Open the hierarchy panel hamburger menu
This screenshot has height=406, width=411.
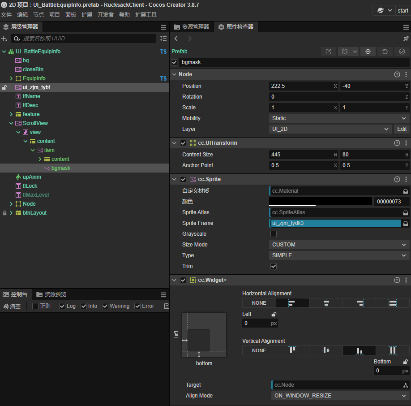(163, 27)
